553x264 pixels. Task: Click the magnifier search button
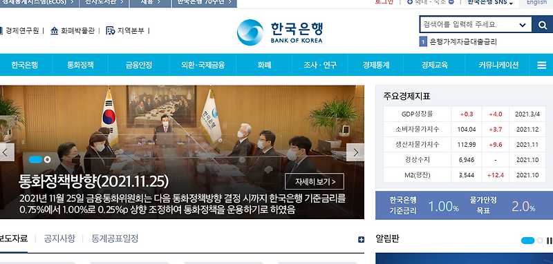click(543, 25)
